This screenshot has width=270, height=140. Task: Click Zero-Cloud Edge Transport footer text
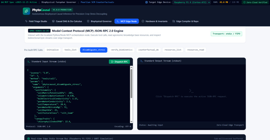click(x=230, y=125)
